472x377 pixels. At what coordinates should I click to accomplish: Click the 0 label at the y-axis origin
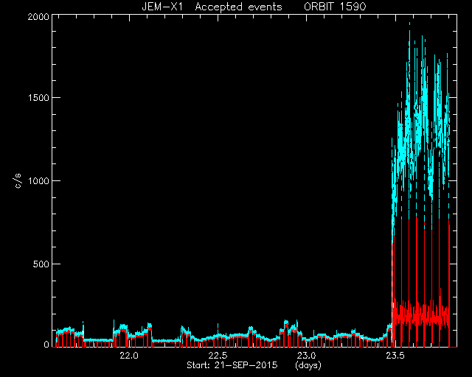(46, 344)
